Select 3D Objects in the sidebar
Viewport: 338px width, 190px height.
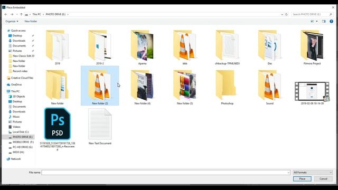(18, 97)
